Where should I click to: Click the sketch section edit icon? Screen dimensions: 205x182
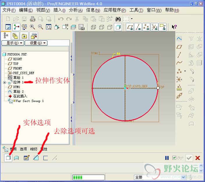(26, 158)
